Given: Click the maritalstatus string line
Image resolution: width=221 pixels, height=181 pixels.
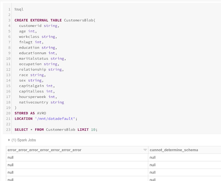Looking at the screenshot, I should click(x=42, y=59).
